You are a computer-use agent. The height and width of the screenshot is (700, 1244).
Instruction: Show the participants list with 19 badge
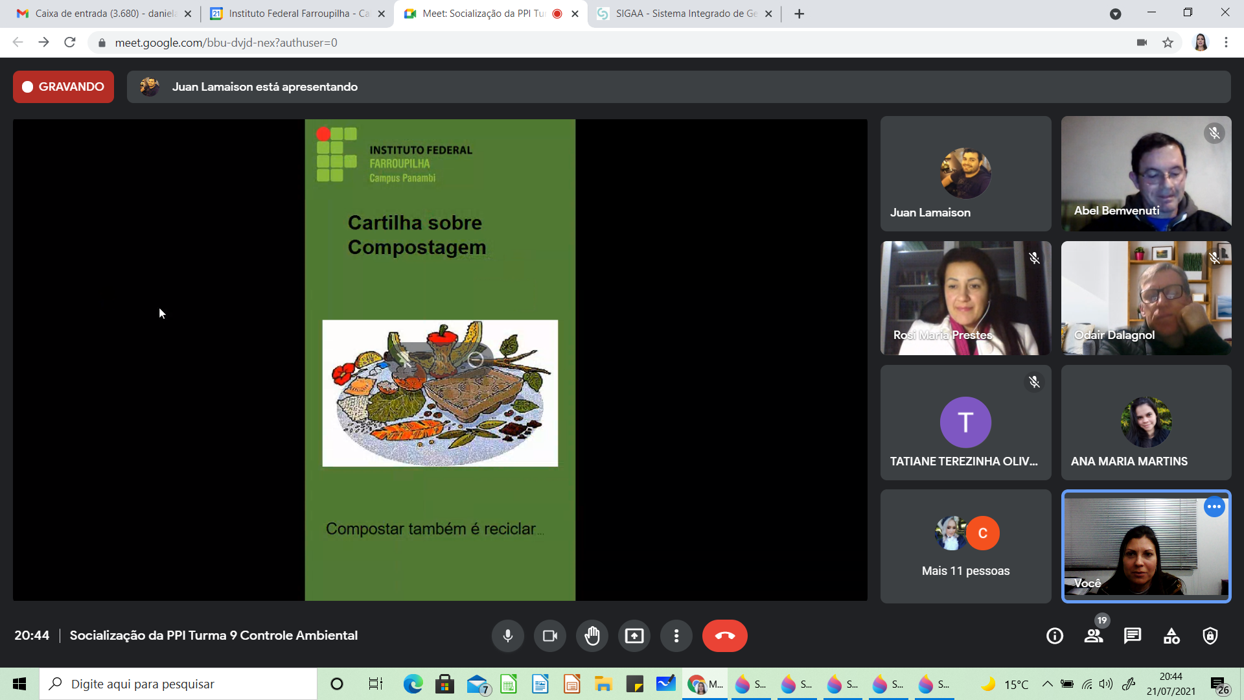point(1094,636)
